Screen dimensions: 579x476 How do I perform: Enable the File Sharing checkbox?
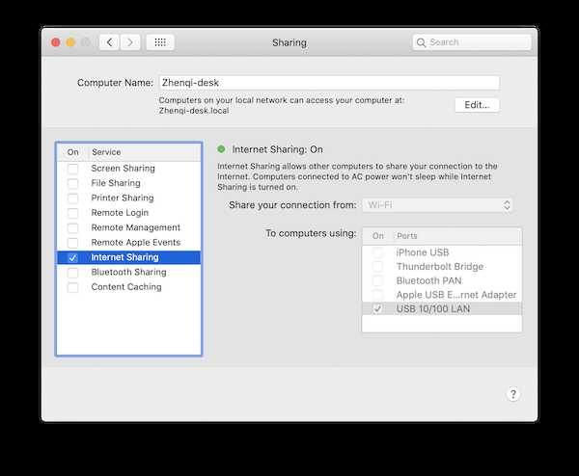72,183
